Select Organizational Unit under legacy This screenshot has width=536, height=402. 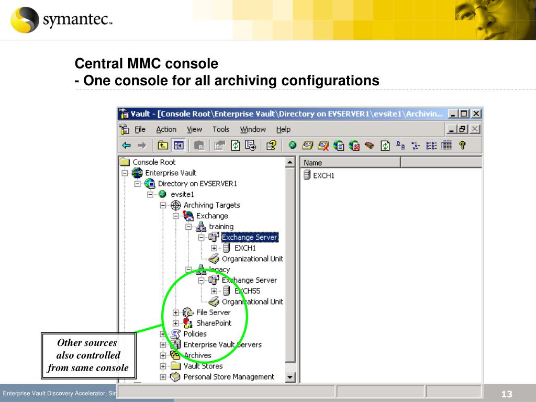pyautogui.click(x=252, y=302)
